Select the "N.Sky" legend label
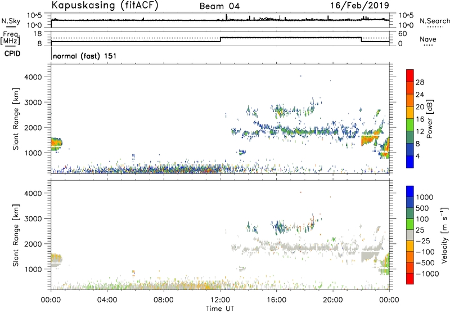 point(11,21)
